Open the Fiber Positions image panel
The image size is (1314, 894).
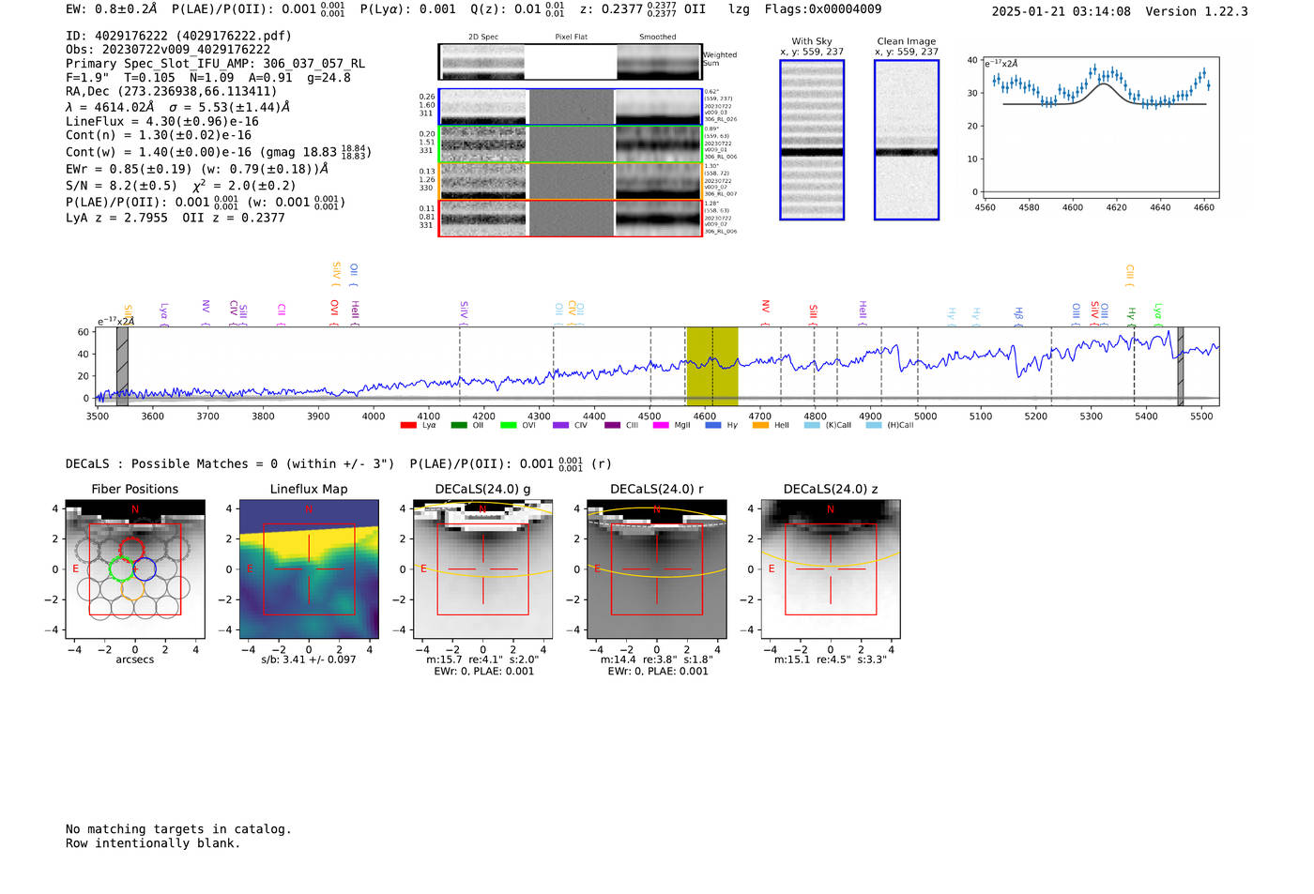click(x=135, y=569)
